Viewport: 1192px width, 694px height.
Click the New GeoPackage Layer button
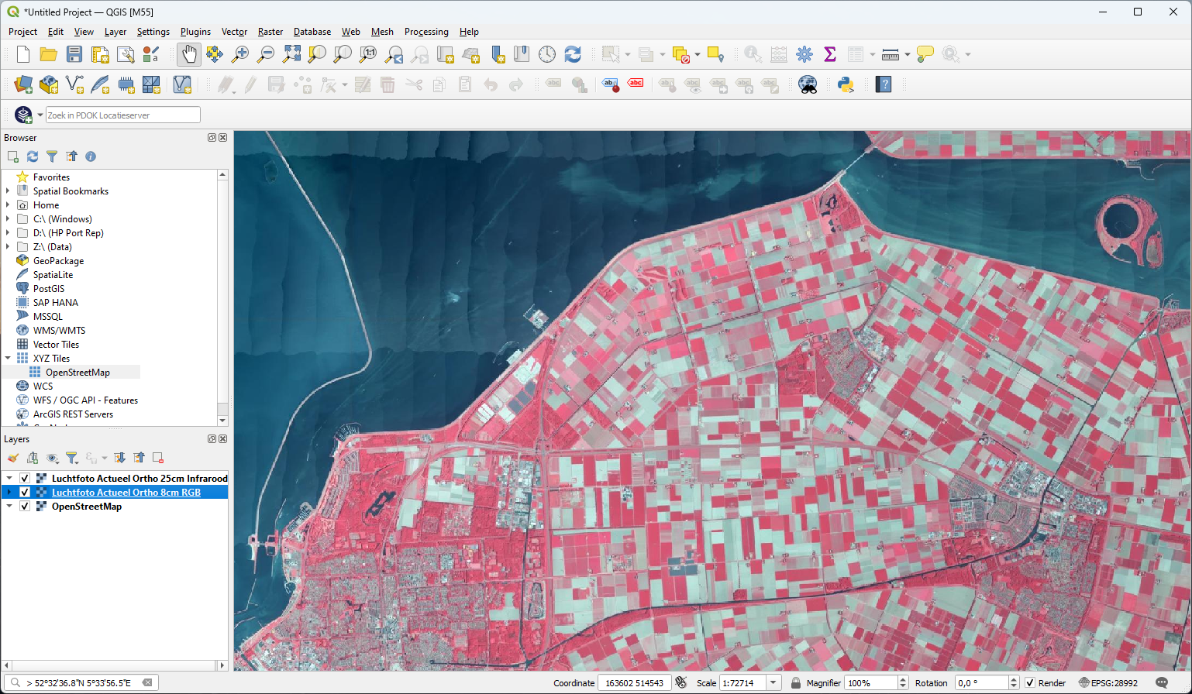(49, 84)
